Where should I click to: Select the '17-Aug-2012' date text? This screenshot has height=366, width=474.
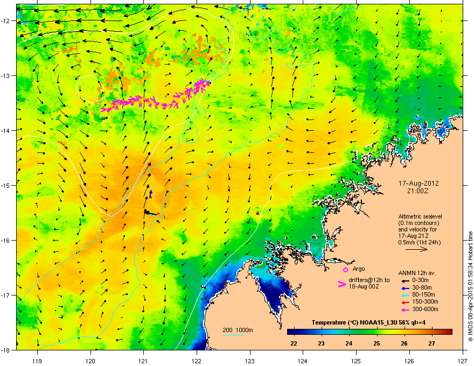coord(419,184)
